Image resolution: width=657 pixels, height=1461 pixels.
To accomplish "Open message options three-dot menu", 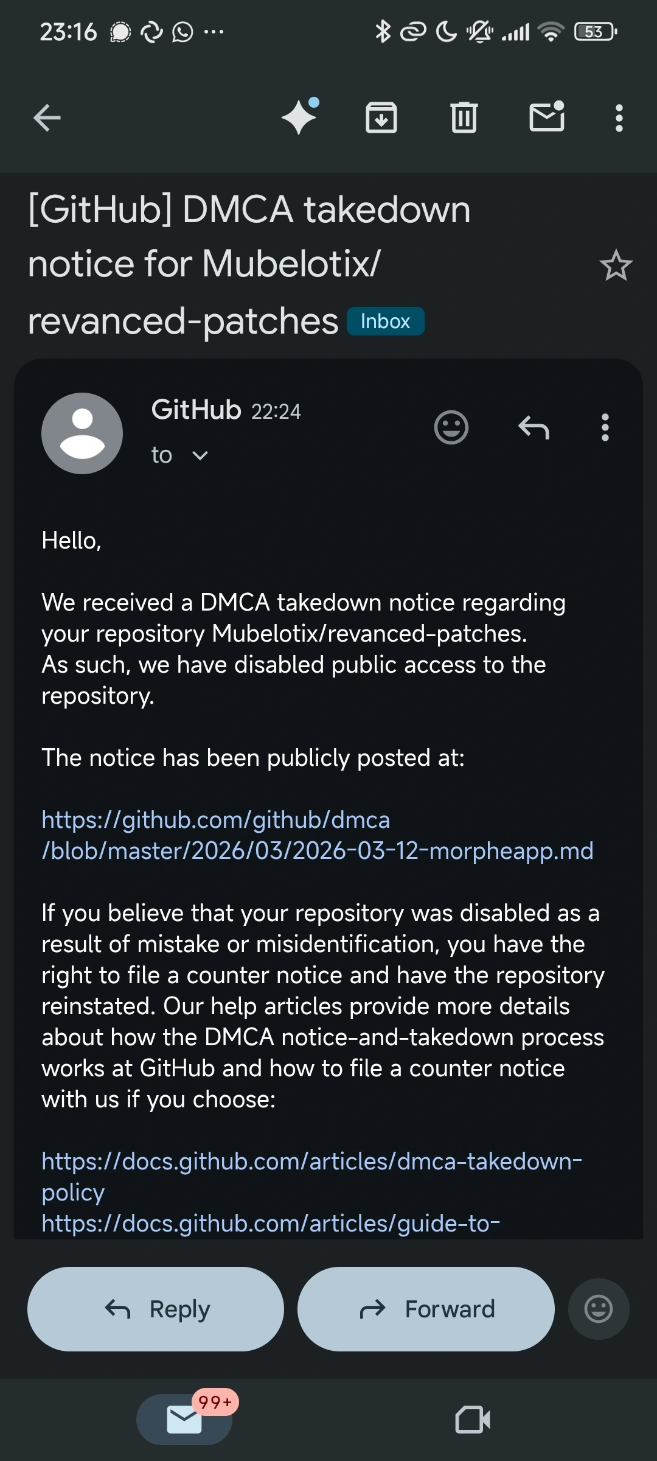I will coord(605,427).
